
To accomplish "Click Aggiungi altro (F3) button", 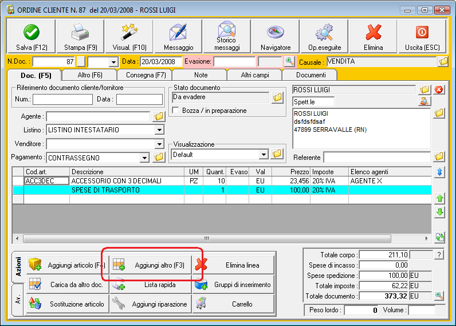I will (x=151, y=265).
